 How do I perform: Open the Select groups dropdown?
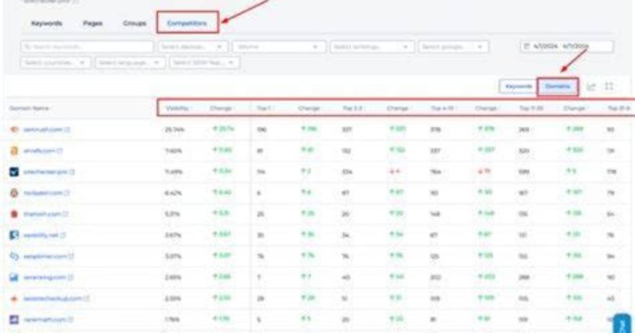pyautogui.click(x=453, y=47)
